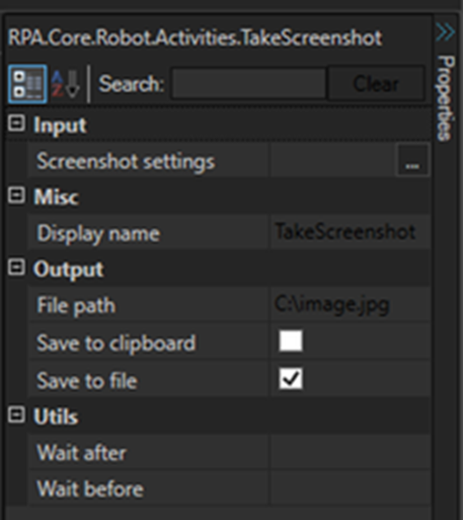
Task: Clear the property search
Action: pyautogui.click(x=376, y=84)
